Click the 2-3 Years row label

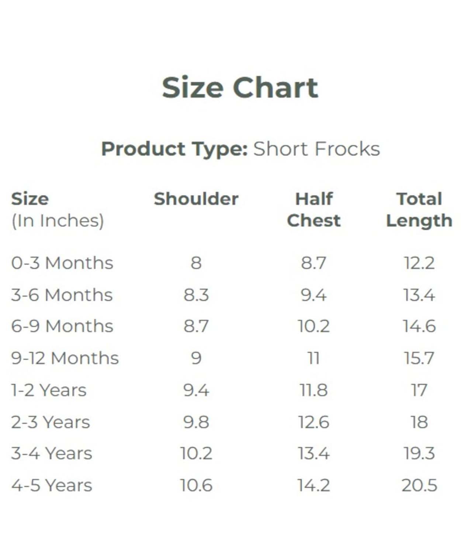[51, 422]
